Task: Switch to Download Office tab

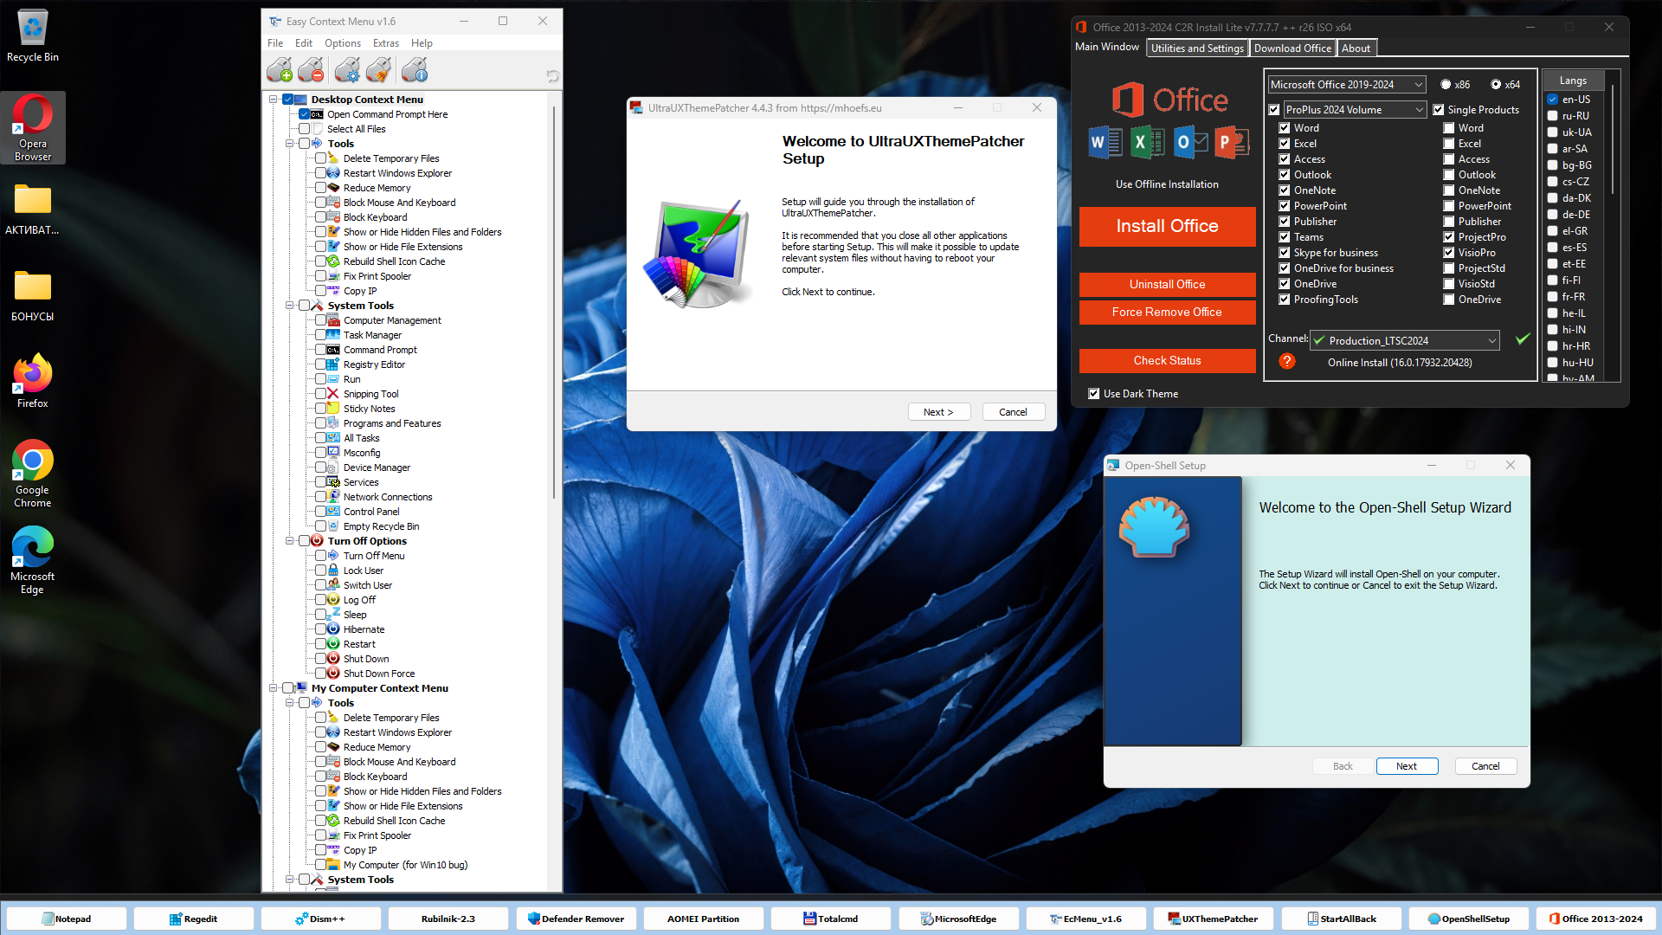Action: 1292,48
